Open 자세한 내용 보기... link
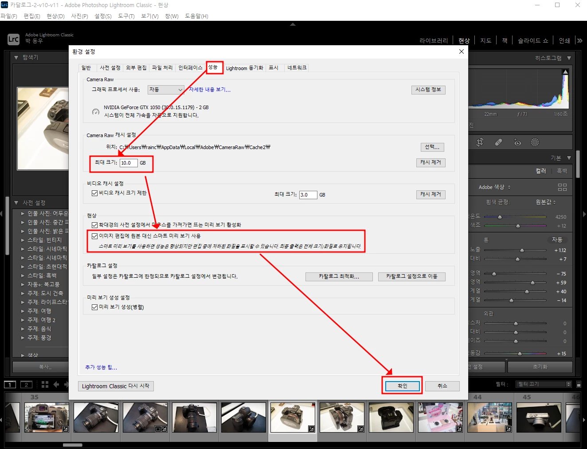 pos(210,90)
